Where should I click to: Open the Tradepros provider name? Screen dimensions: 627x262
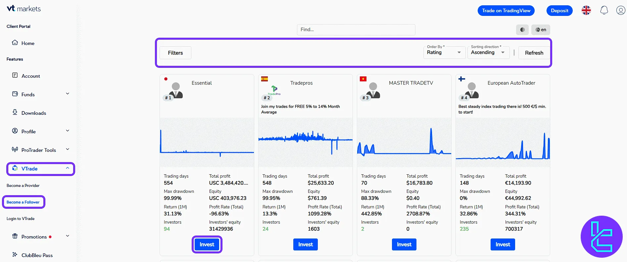[301, 83]
